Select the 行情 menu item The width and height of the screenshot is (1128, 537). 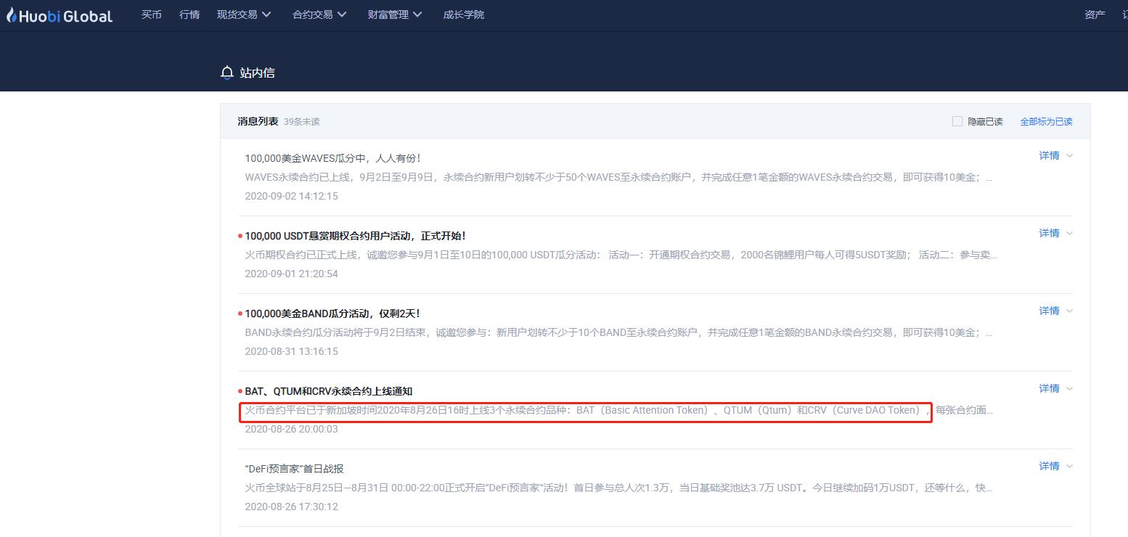point(189,13)
